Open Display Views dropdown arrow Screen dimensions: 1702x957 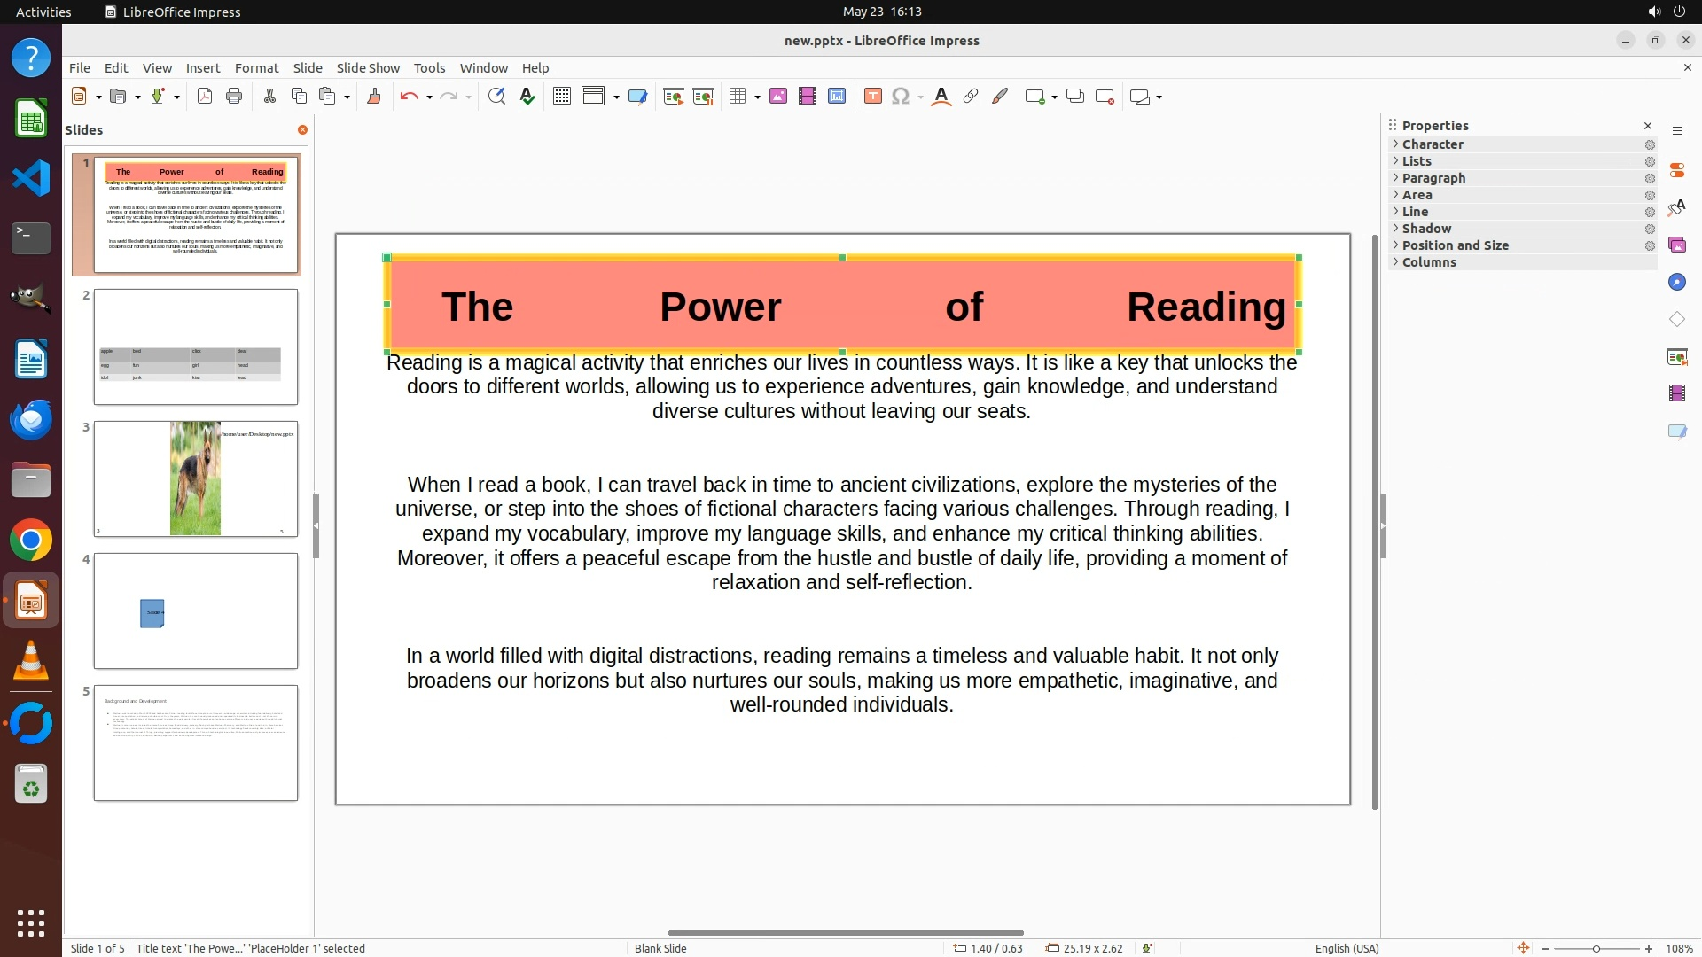[616, 97]
